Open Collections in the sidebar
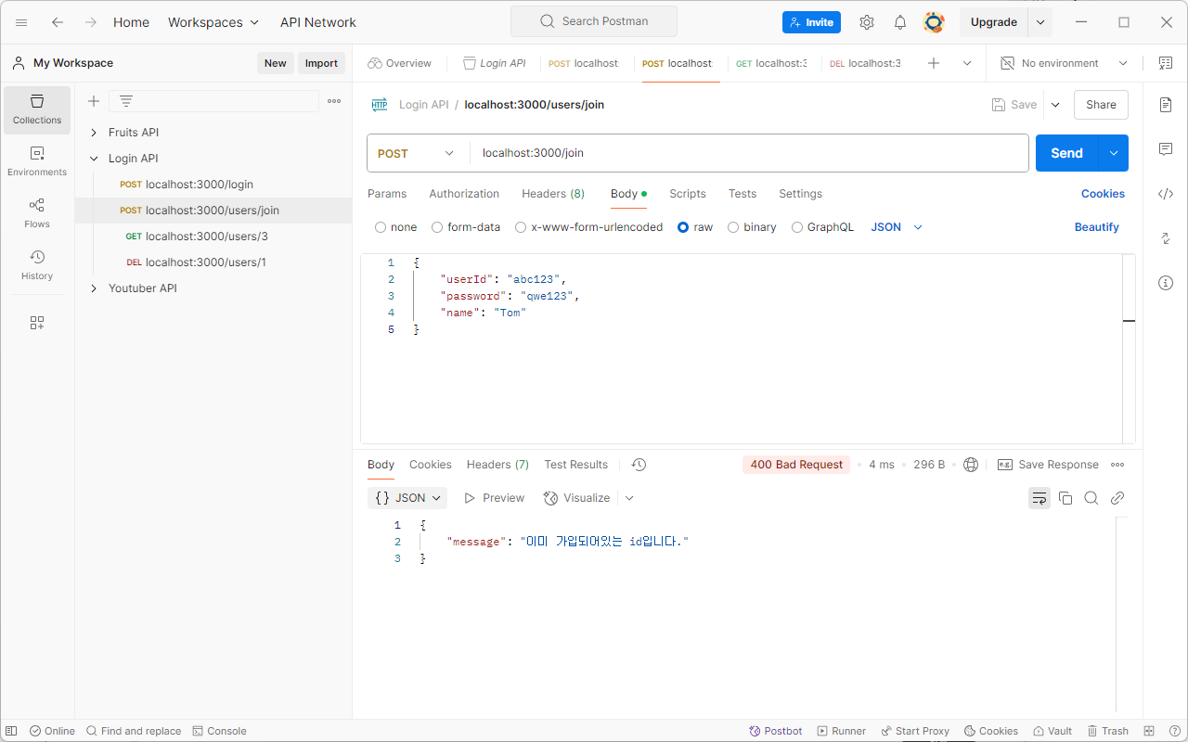This screenshot has width=1188, height=742. coord(37,109)
